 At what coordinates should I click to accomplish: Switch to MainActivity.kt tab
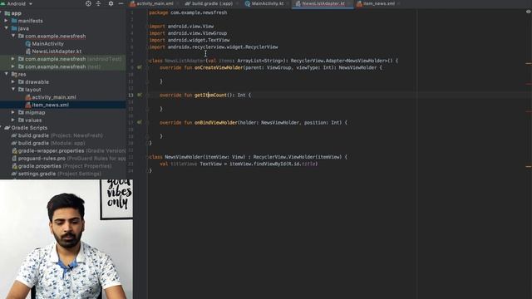tap(268, 3)
